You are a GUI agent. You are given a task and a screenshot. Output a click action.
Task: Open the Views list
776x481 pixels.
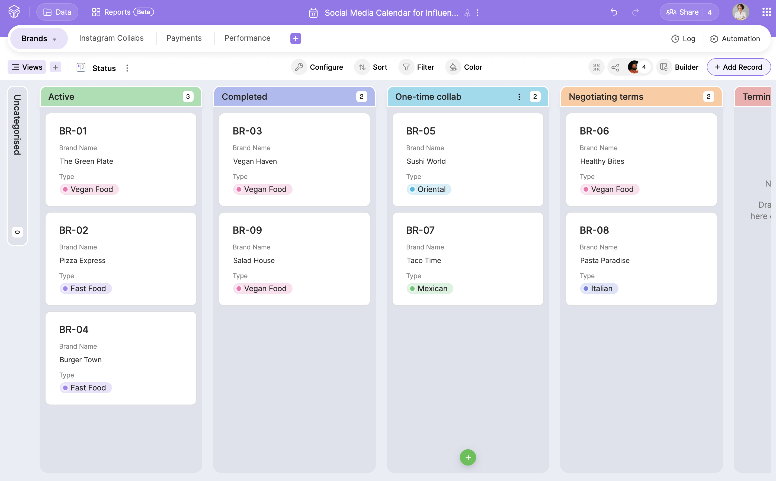pyautogui.click(x=27, y=67)
